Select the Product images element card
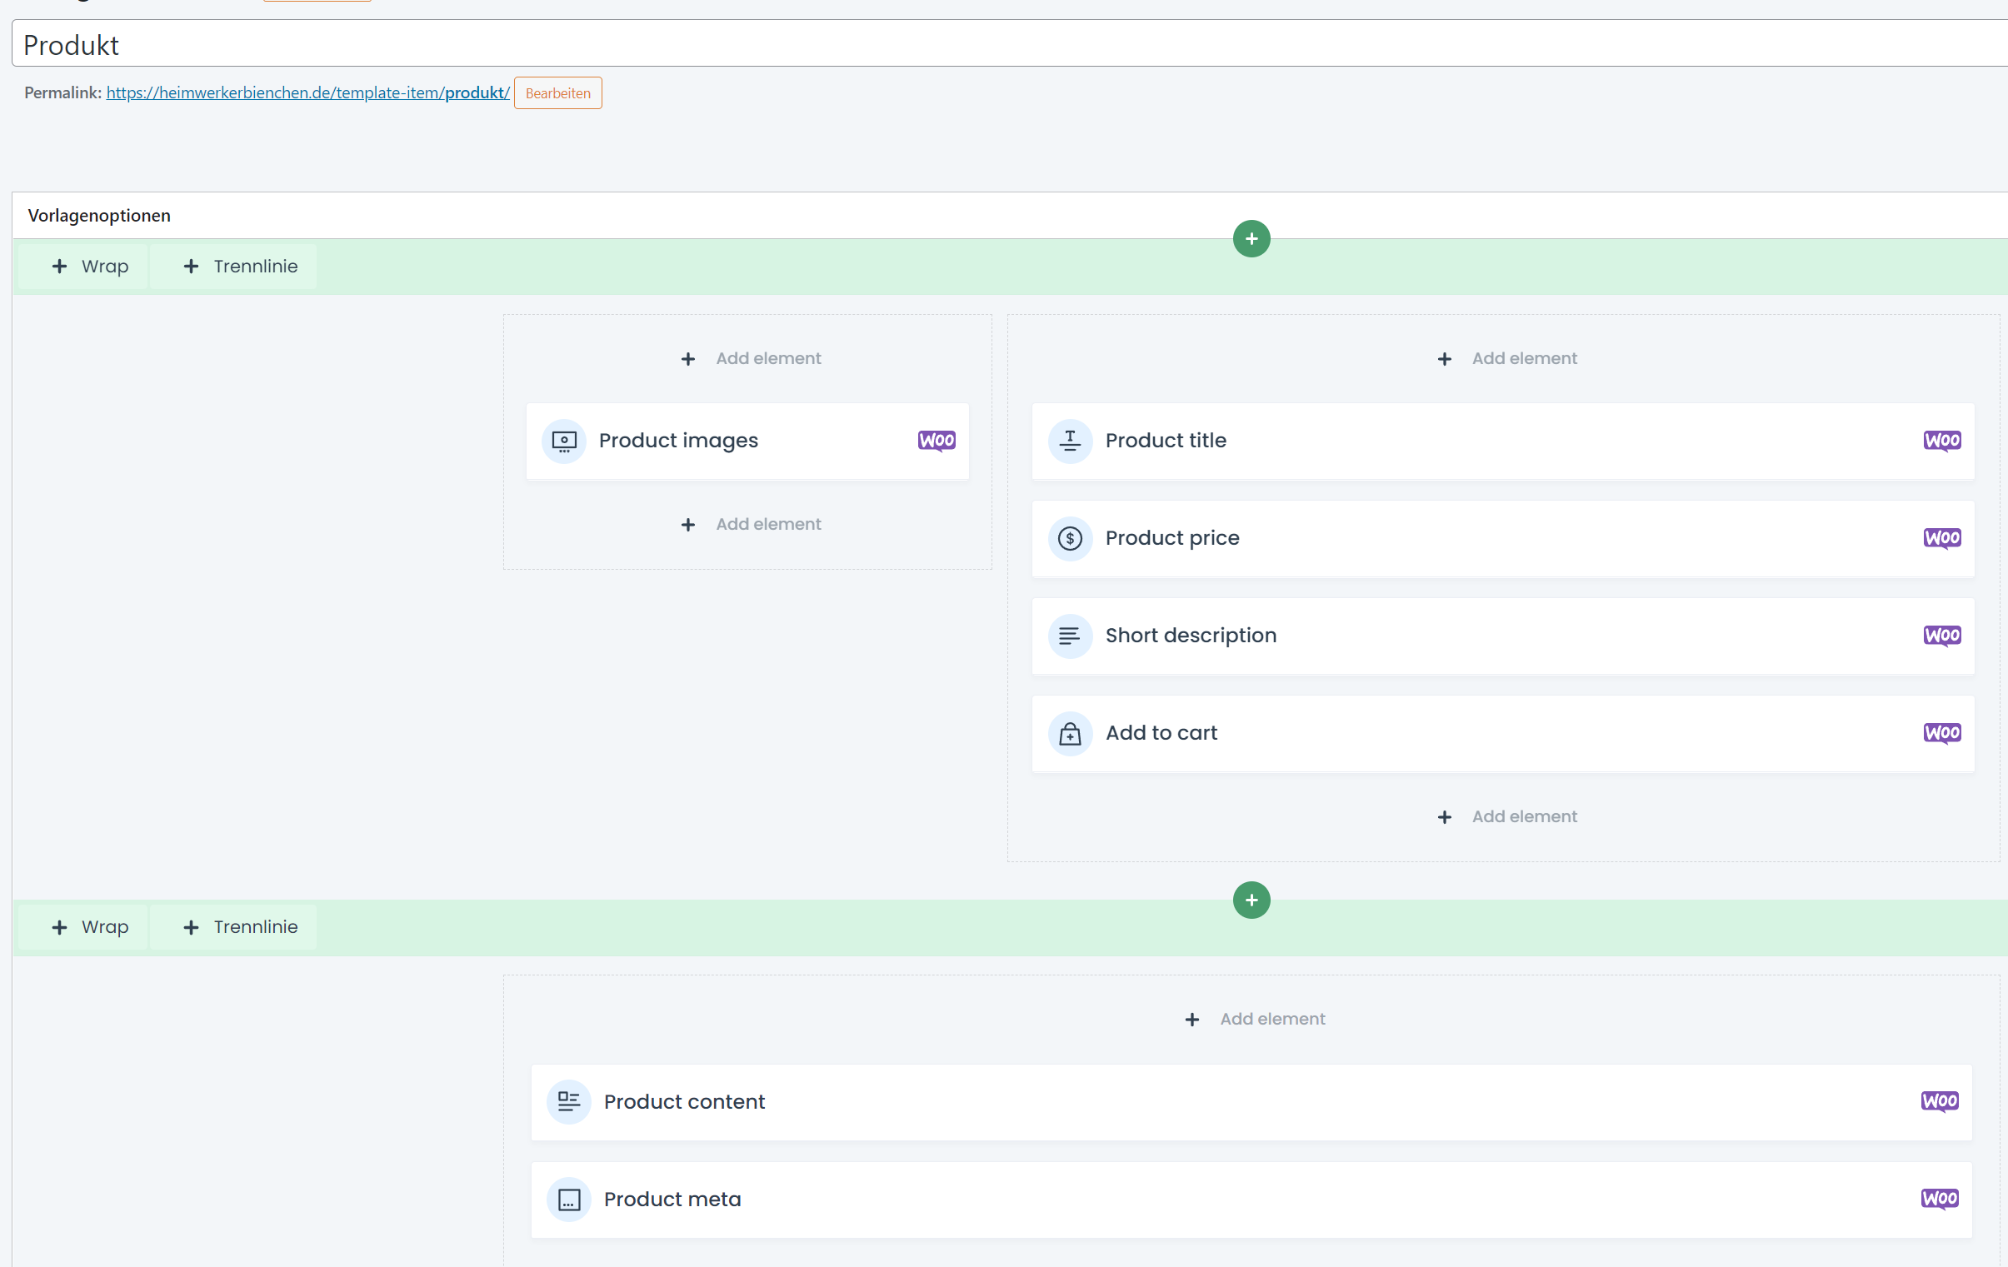 click(x=747, y=441)
